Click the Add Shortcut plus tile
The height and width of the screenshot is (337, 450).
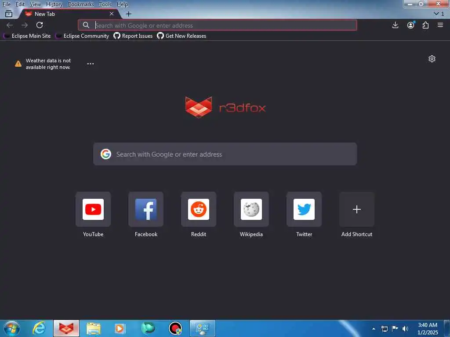357,209
